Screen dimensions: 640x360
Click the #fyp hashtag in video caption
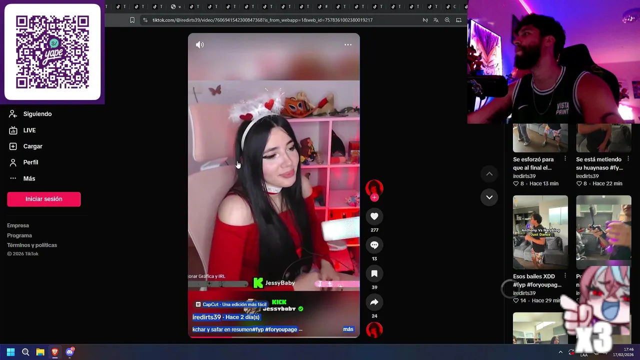point(257,329)
